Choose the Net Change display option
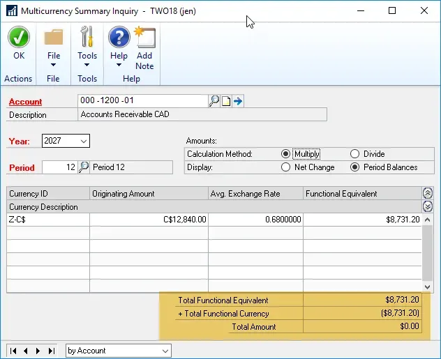The height and width of the screenshot is (359, 441). (x=285, y=167)
